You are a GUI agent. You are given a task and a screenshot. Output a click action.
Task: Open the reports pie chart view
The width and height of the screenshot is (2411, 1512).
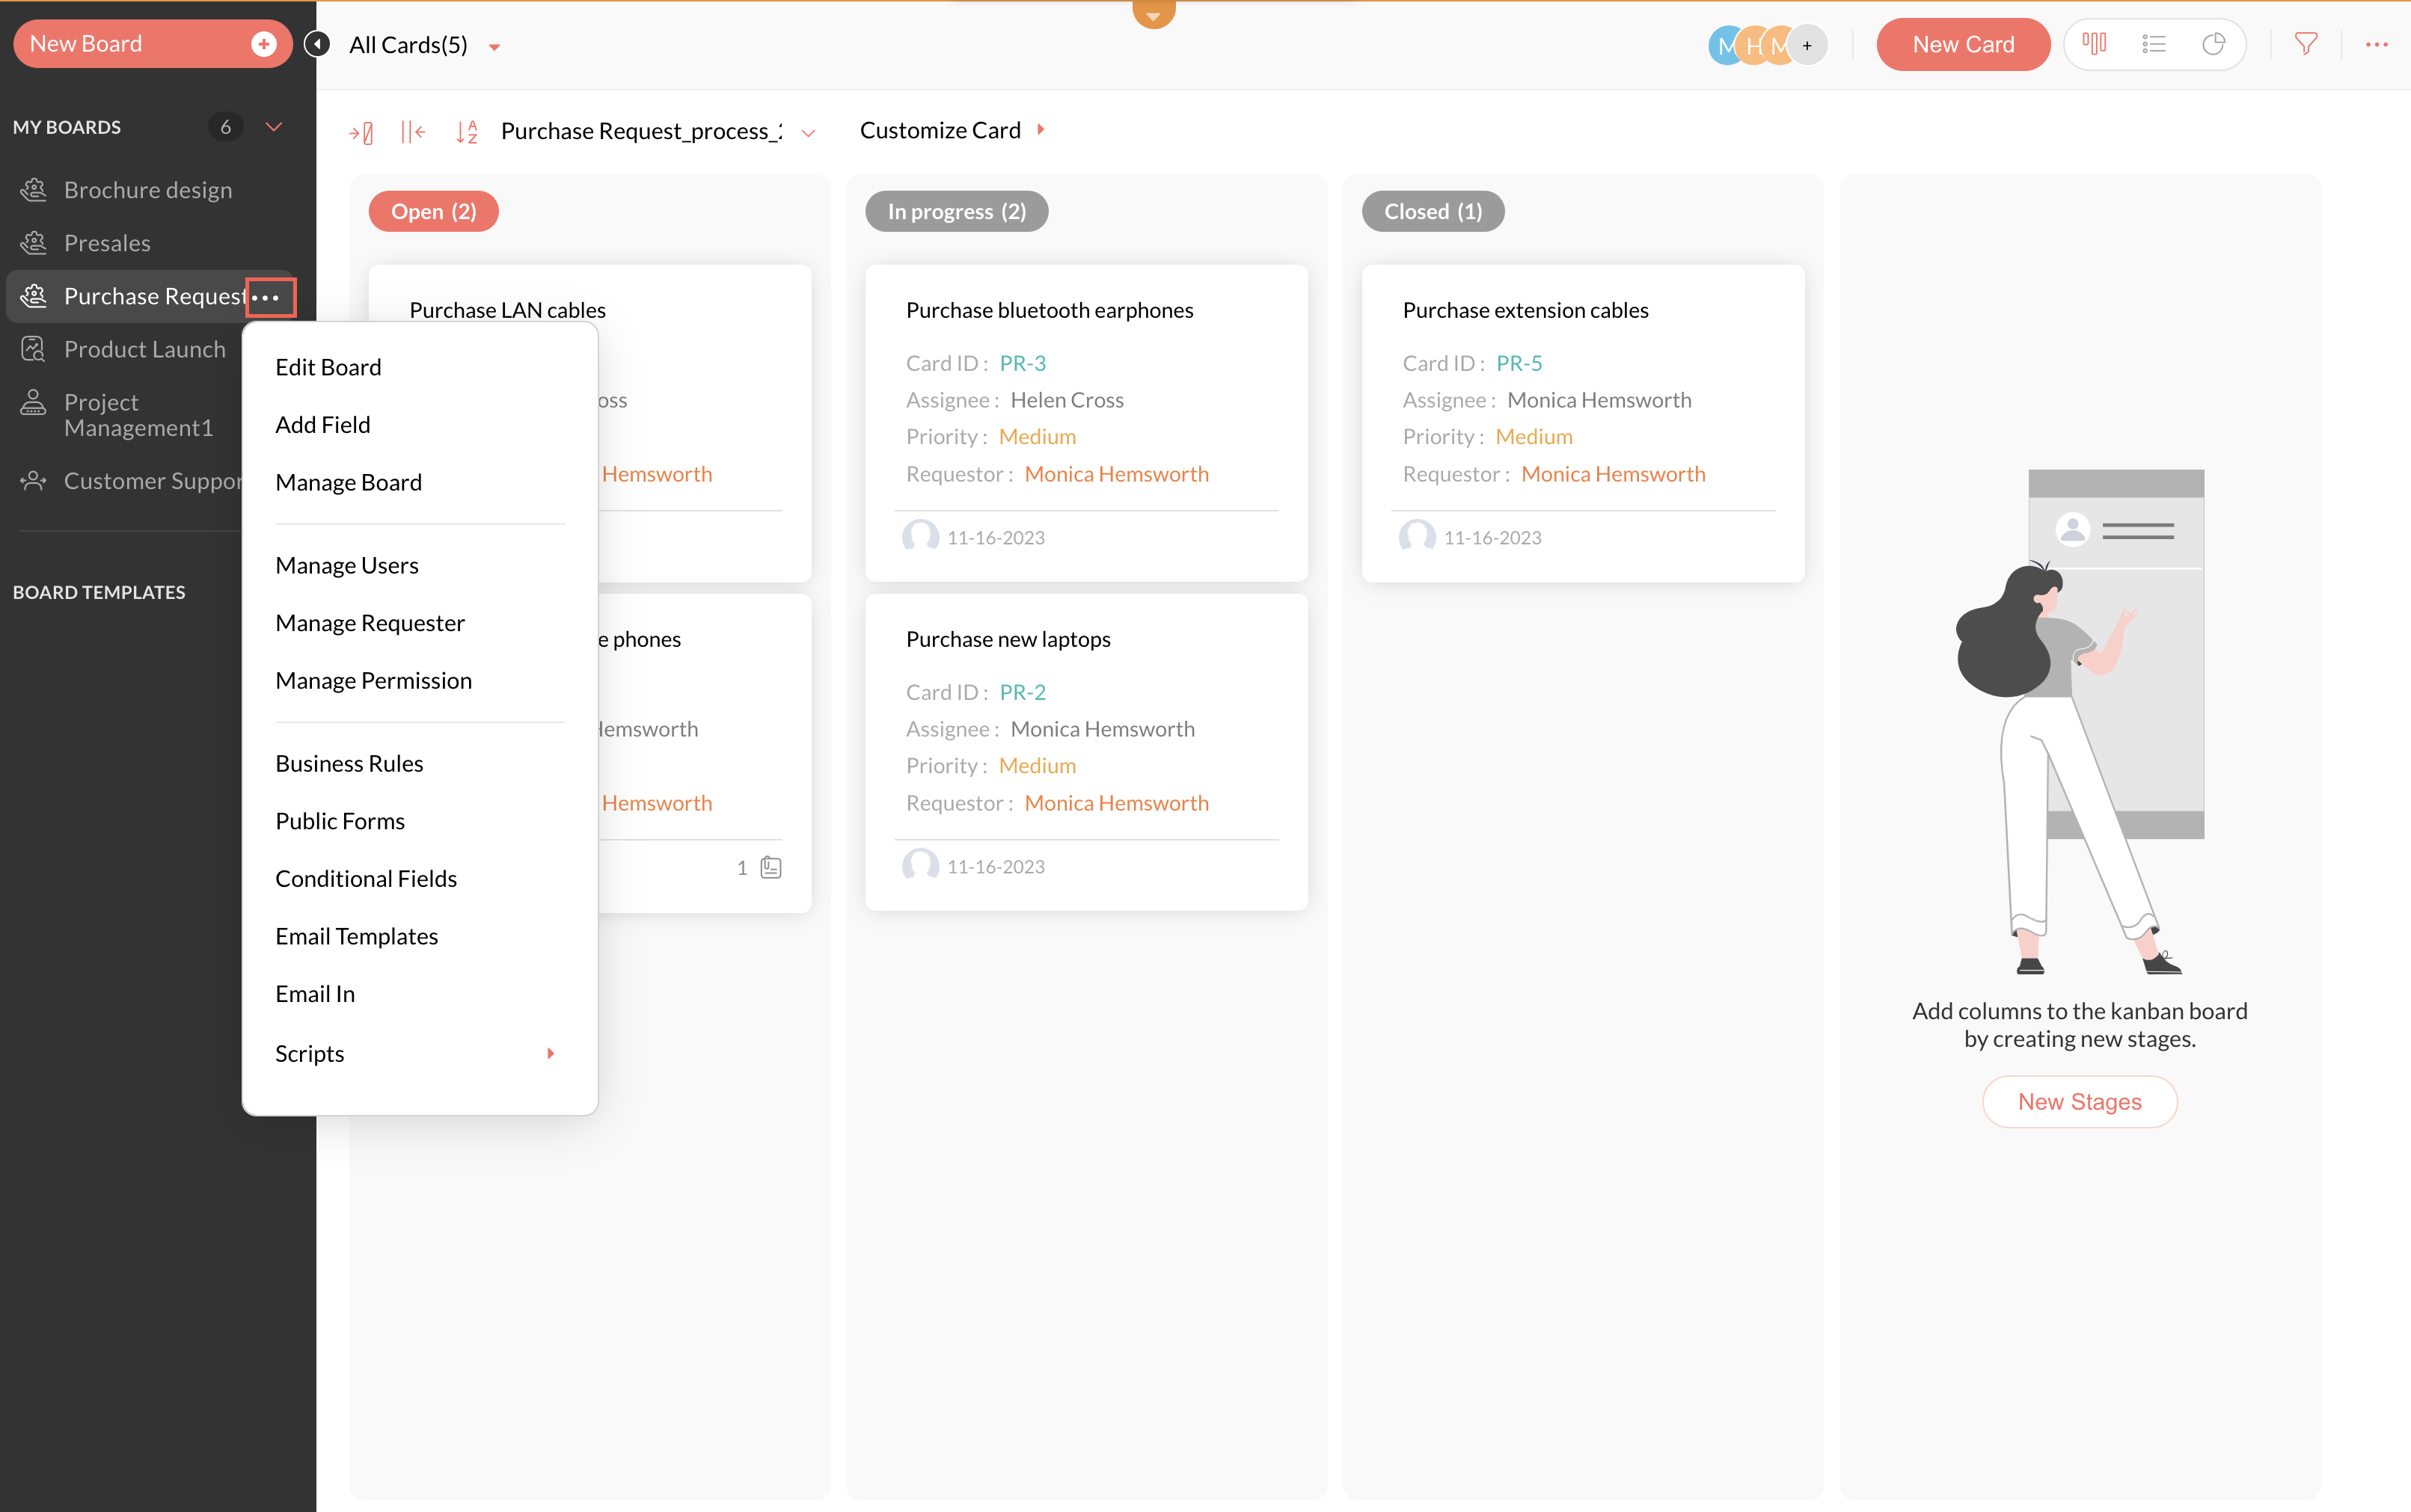tap(2214, 44)
